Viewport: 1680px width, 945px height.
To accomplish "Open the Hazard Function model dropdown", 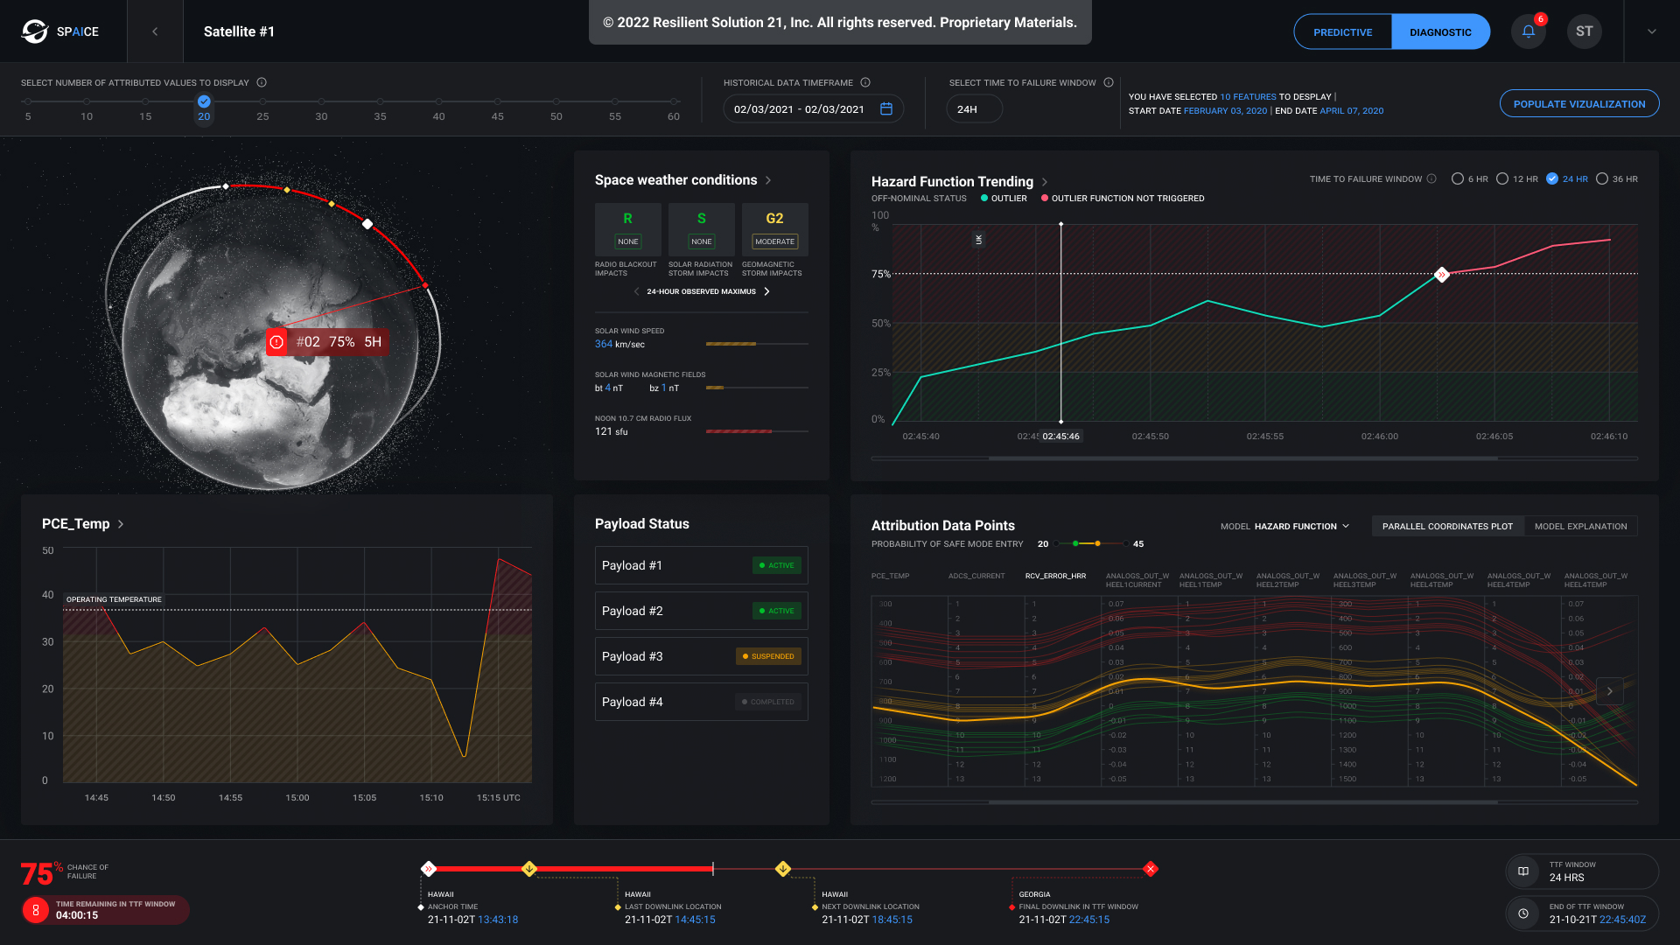I will 1302,526.
